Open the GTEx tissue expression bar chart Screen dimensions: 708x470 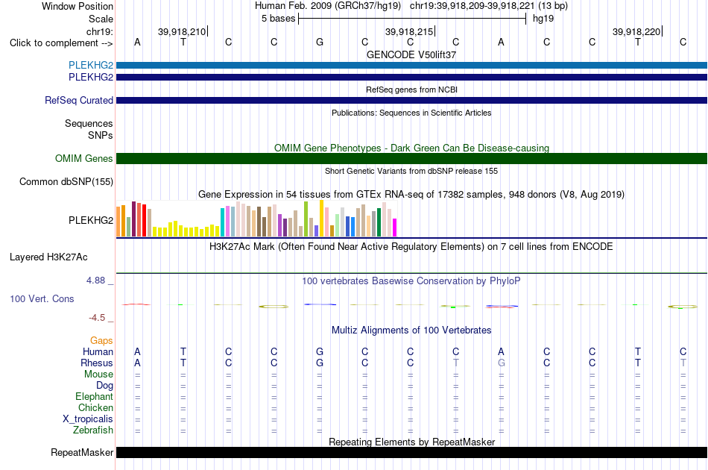pyautogui.click(x=256, y=219)
